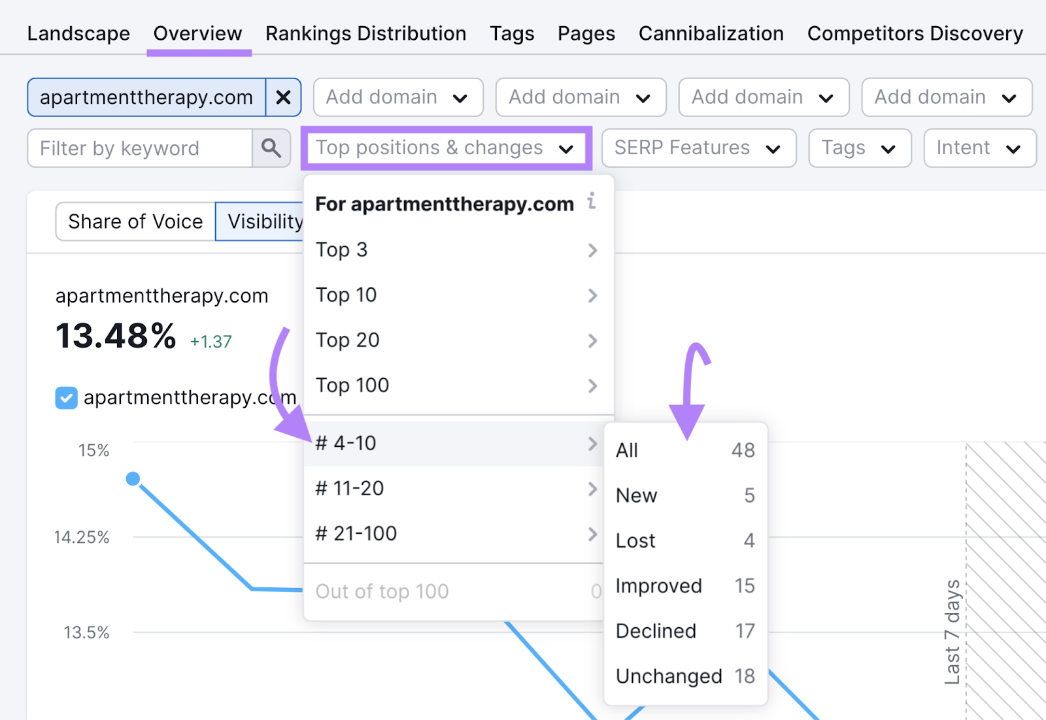Open the Rankings Distribution tab
This screenshot has width=1046, height=720.
(x=366, y=33)
